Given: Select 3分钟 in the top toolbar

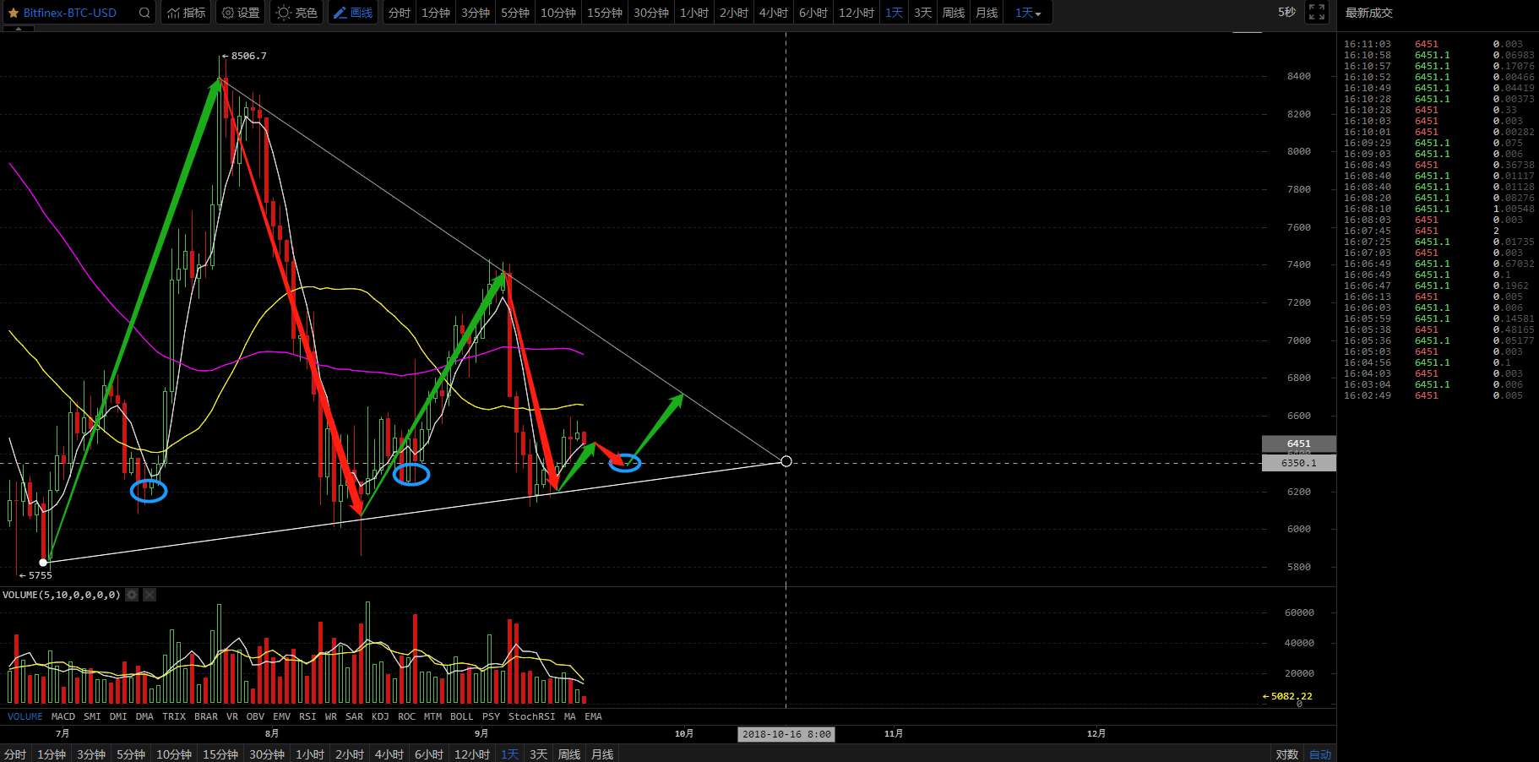Looking at the screenshot, I should point(476,13).
